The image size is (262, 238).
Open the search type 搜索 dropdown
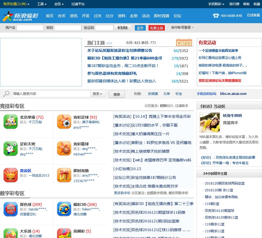[97, 94]
